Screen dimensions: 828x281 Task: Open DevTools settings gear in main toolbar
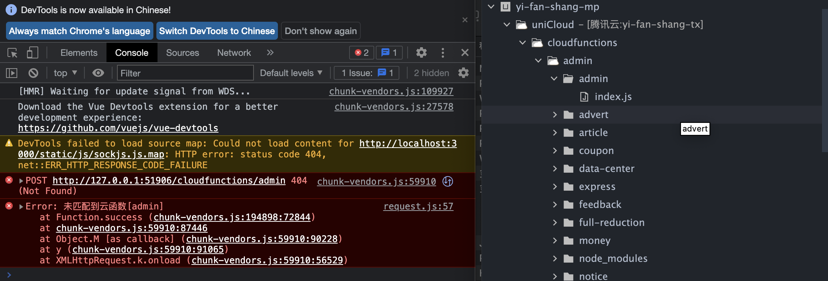[x=421, y=53]
